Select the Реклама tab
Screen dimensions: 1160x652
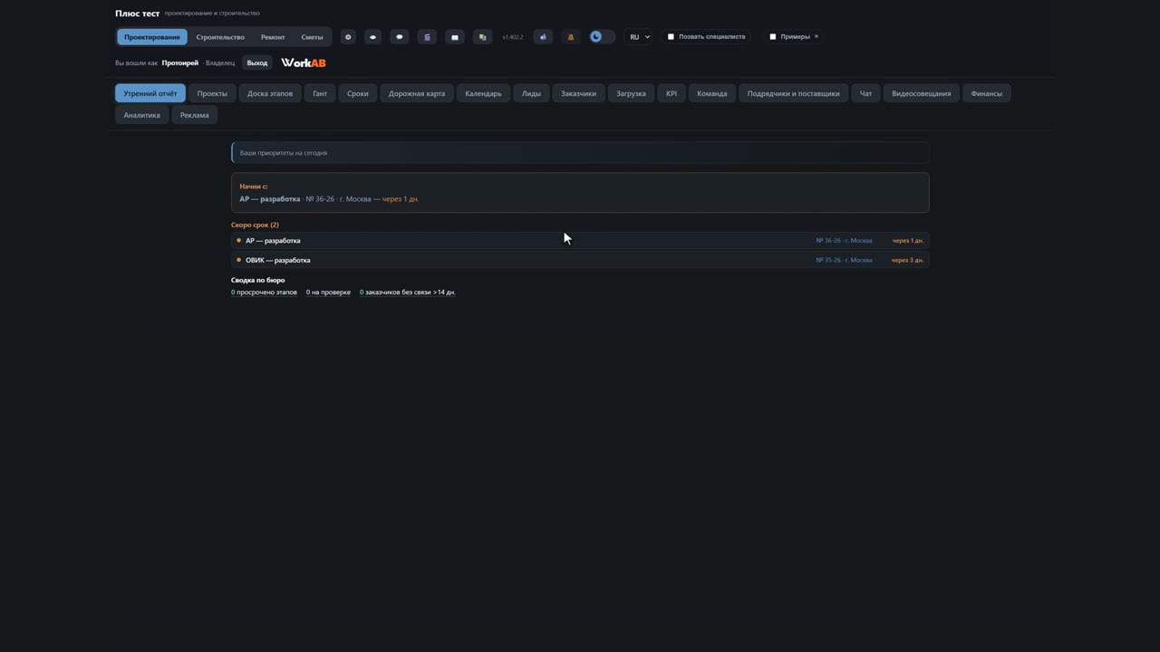click(x=195, y=115)
